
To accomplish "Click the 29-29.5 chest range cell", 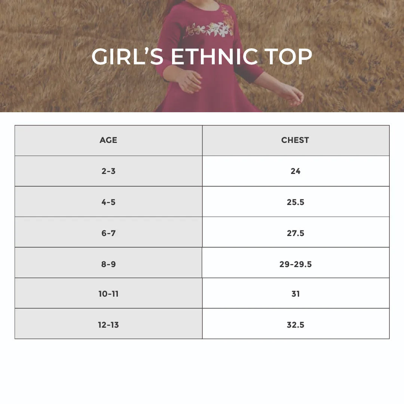I will [296, 264].
